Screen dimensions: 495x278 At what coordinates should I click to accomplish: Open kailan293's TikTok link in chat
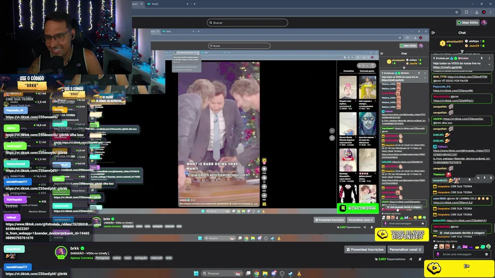466,220
